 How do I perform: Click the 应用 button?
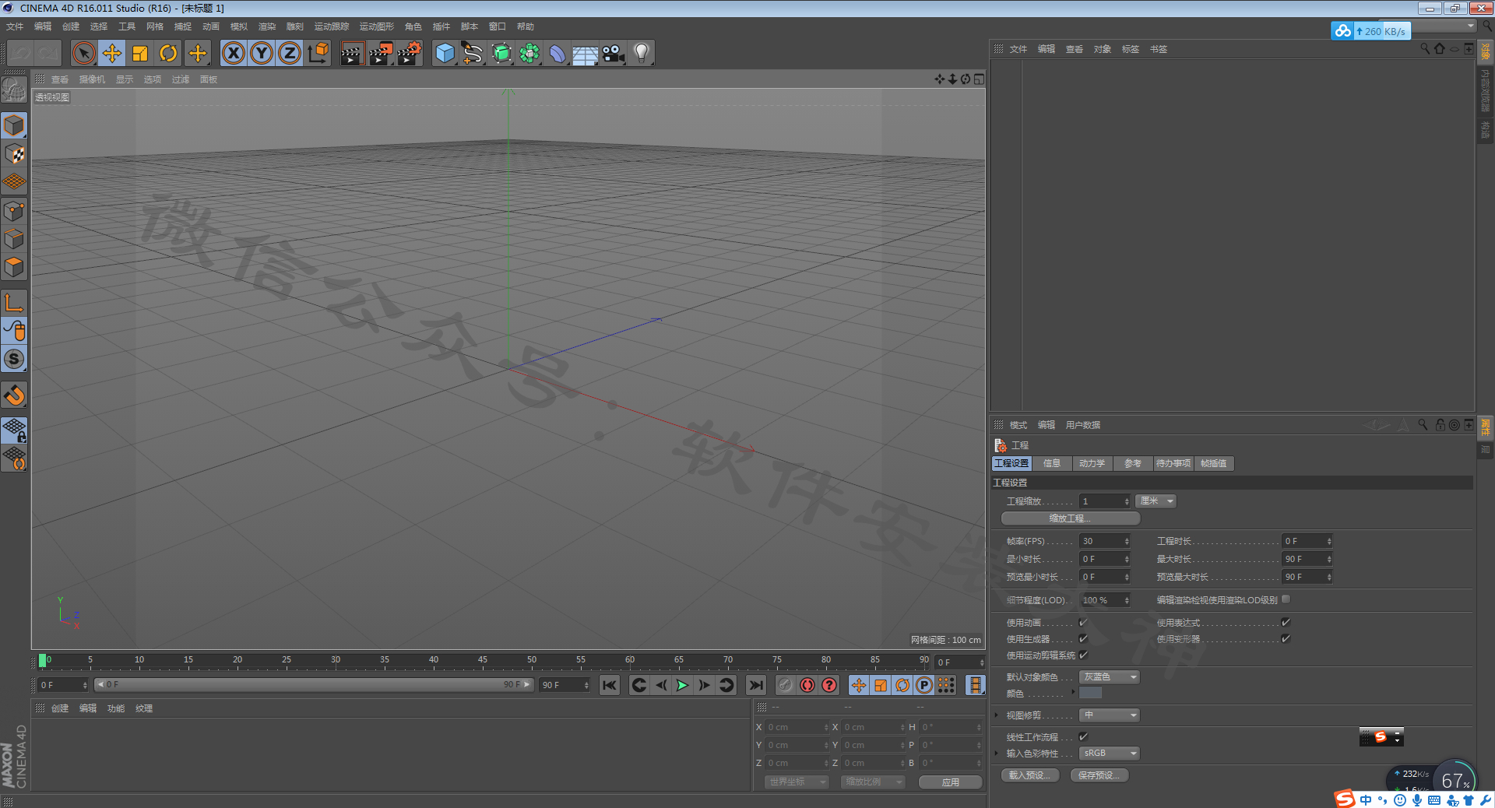click(x=950, y=782)
